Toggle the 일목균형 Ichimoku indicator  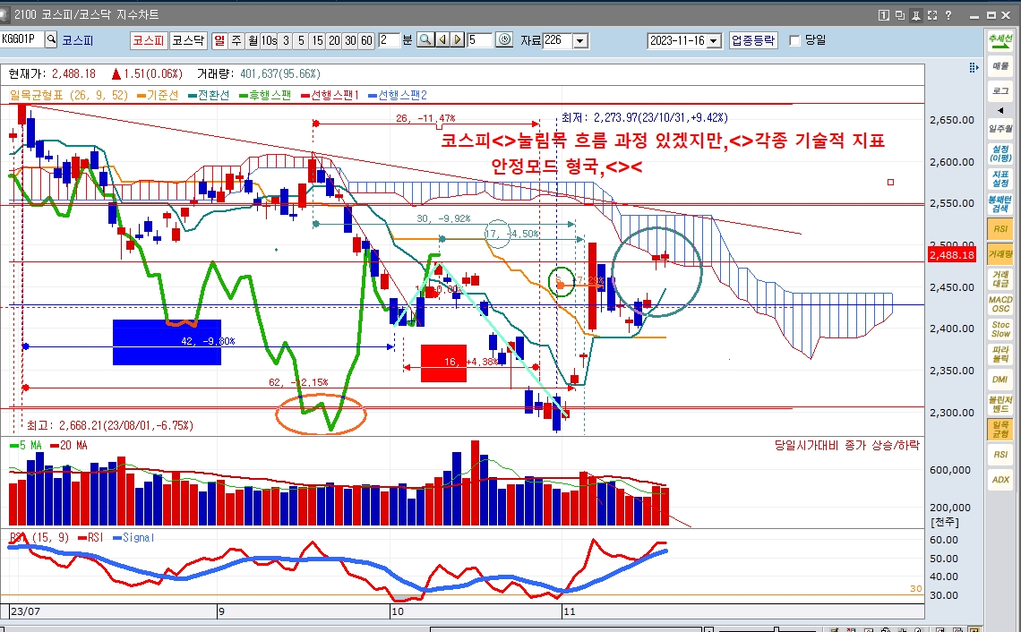pos(1000,429)
